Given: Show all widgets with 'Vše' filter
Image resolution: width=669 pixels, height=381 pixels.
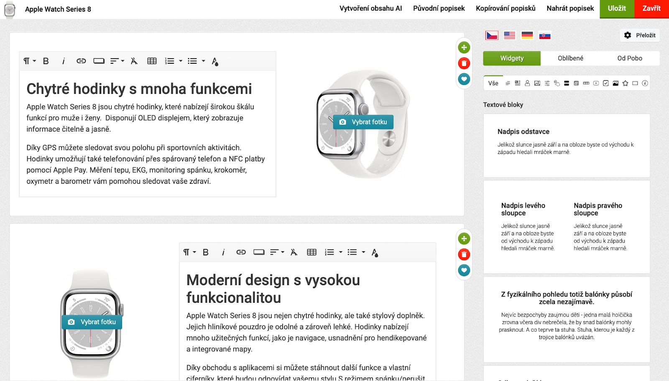Looking at the screenshot, I should click(x=493, y=83).
